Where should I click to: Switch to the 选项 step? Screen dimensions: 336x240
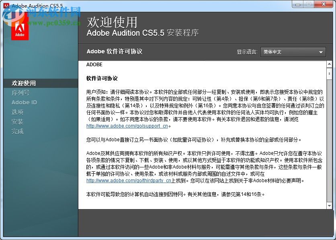(x=18, y=112)
